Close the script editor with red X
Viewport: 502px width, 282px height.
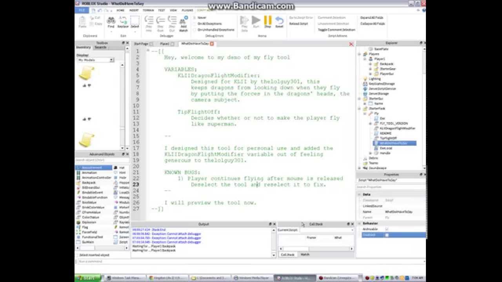coord(351,44)
